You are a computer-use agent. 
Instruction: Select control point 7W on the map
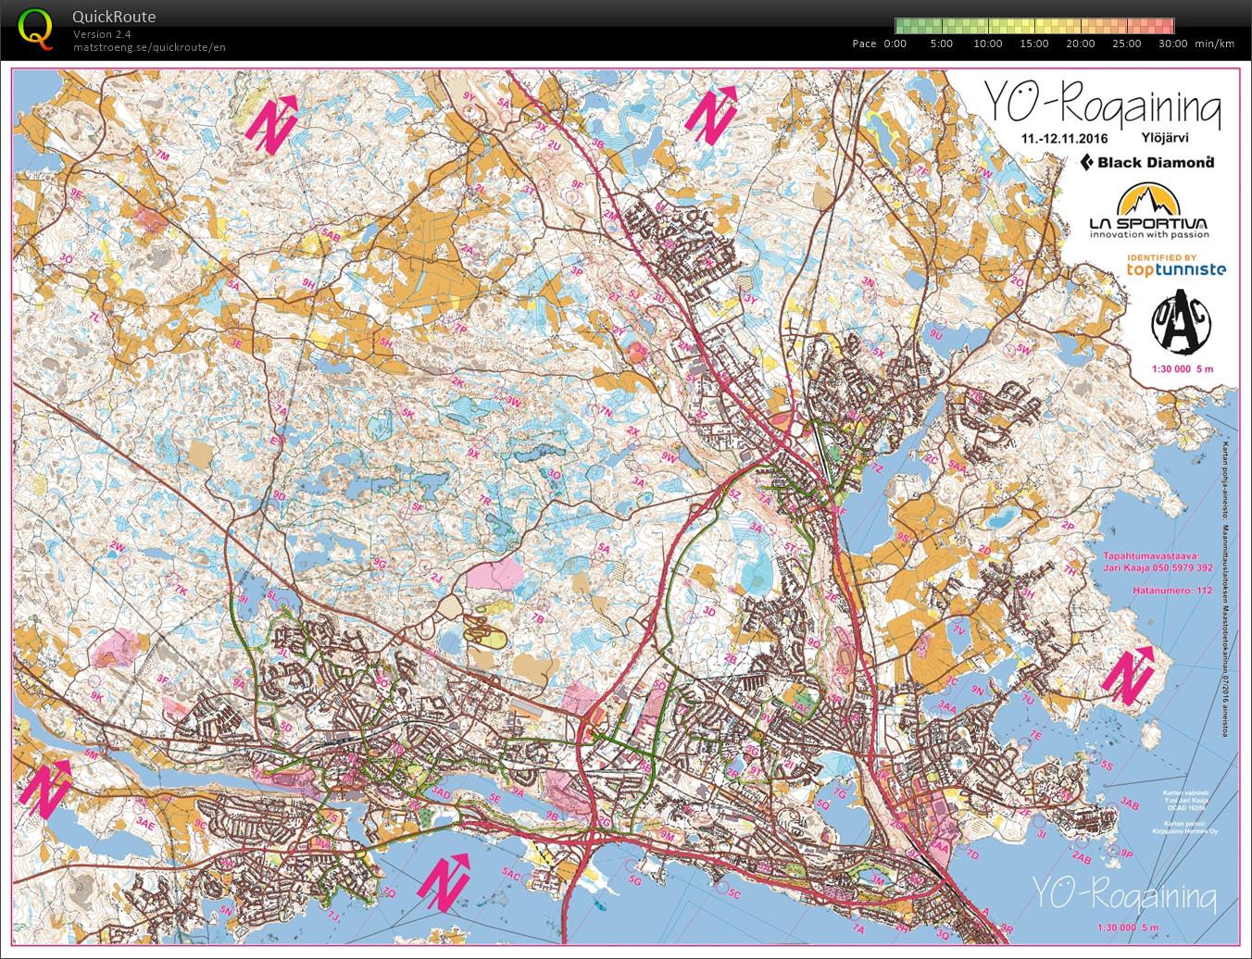(986, 174)
